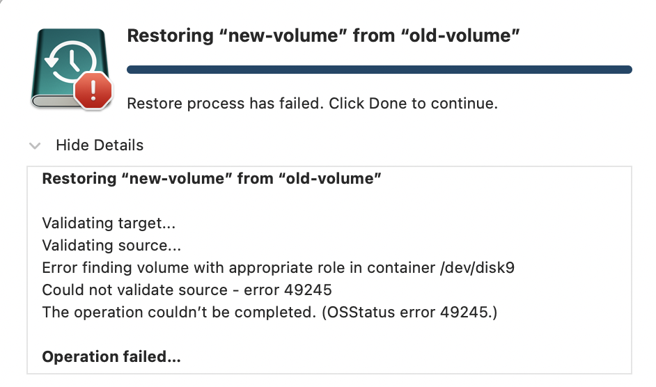Click the 'operation couldn't be completed' line
The image size is (656, 387).
(270, 312)
